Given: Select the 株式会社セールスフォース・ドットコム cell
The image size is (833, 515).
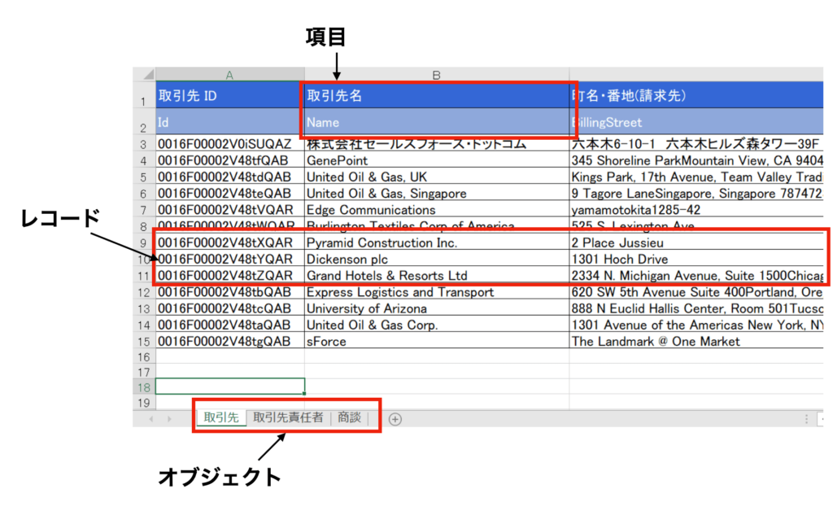Looking at the screenshot, I should click(437, 143).
